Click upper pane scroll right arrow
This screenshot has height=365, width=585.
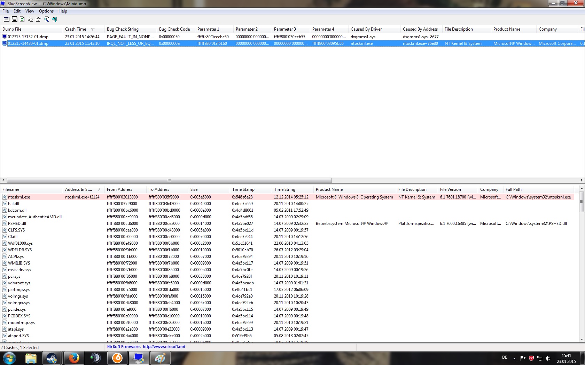582,180
